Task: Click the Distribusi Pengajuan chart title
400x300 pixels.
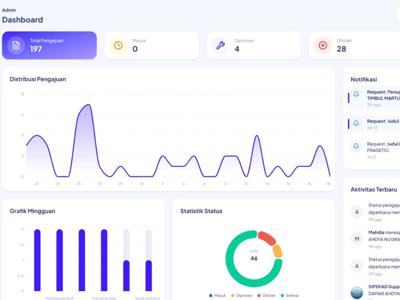Action: [x=38, y=79]
